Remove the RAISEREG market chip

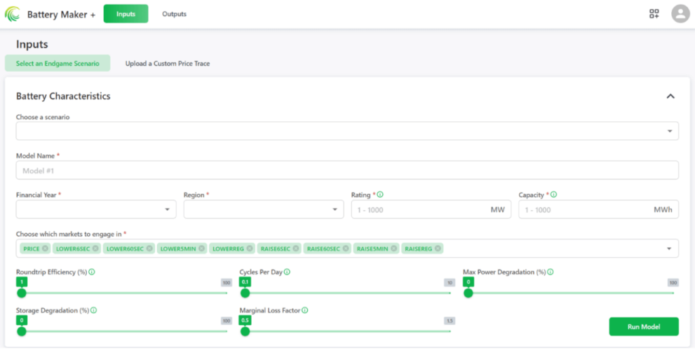[x=438, y=249]
